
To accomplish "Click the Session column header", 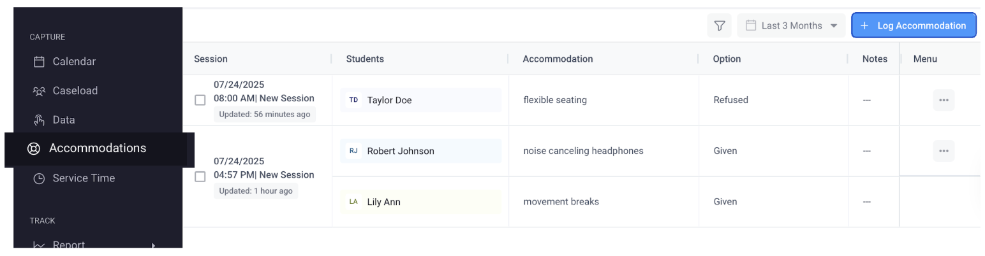I will [x=211, y=59].
